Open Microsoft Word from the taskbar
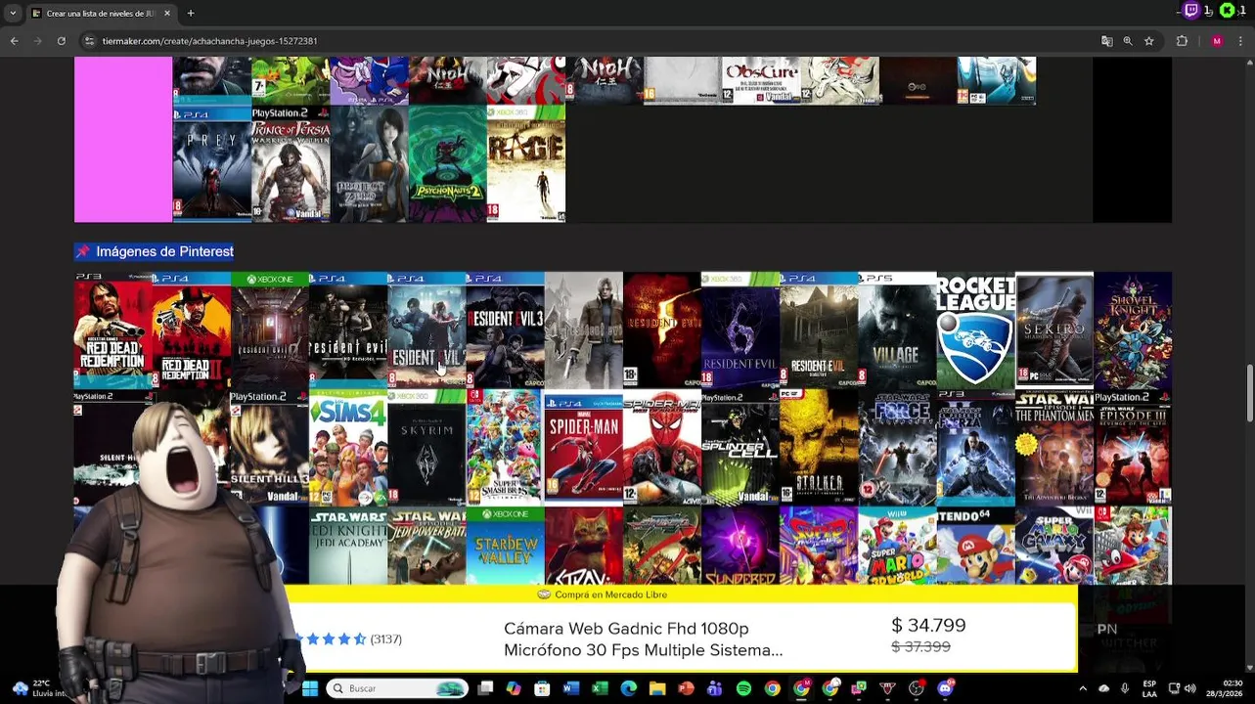This screenshot has height=704, width=1255. 571,688
